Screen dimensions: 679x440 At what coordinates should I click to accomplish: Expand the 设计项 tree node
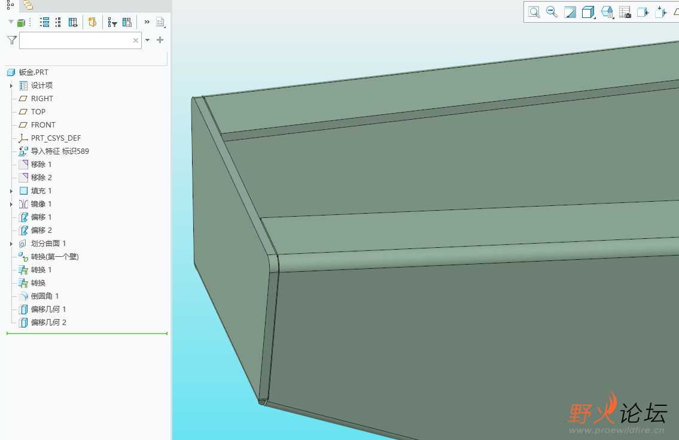(x=11, y=86)
